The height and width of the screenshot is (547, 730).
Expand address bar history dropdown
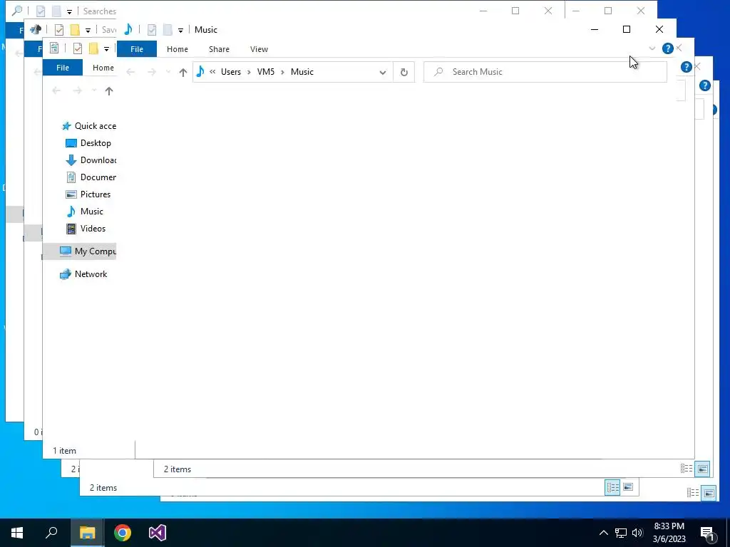(383, 72)
